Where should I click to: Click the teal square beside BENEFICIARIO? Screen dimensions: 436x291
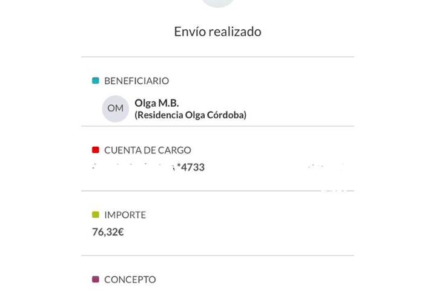pos(96,81)
